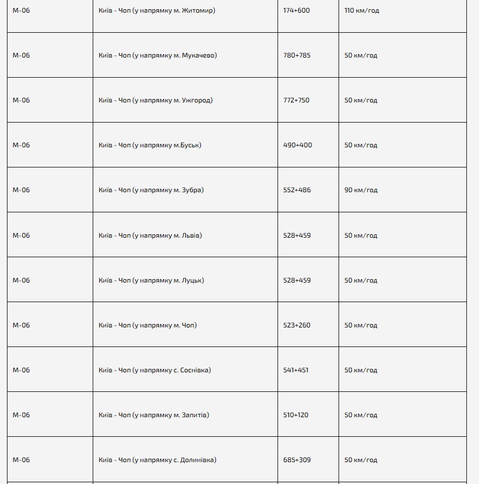Select the Луцьк direction route cell
Image resolution: width=479 pixels, height=484 pixels.
click(151, 280)
